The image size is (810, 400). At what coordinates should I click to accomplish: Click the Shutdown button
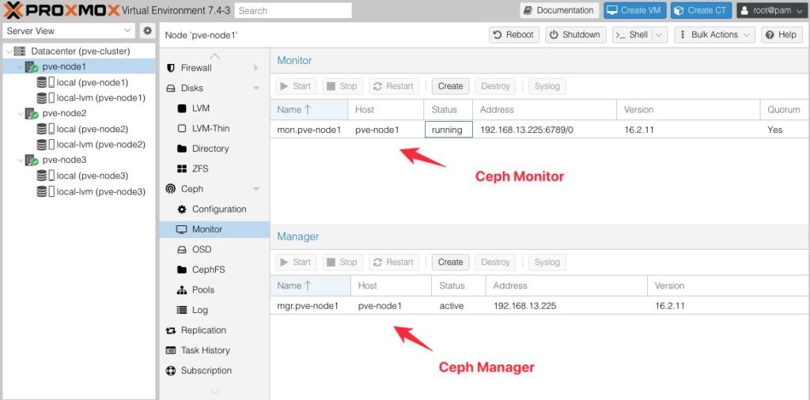[x=576, y=35]
